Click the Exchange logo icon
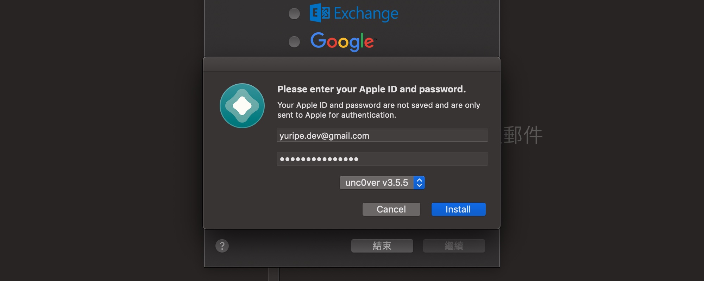Viewport: 704px width, 281px height. pos(320,13)
